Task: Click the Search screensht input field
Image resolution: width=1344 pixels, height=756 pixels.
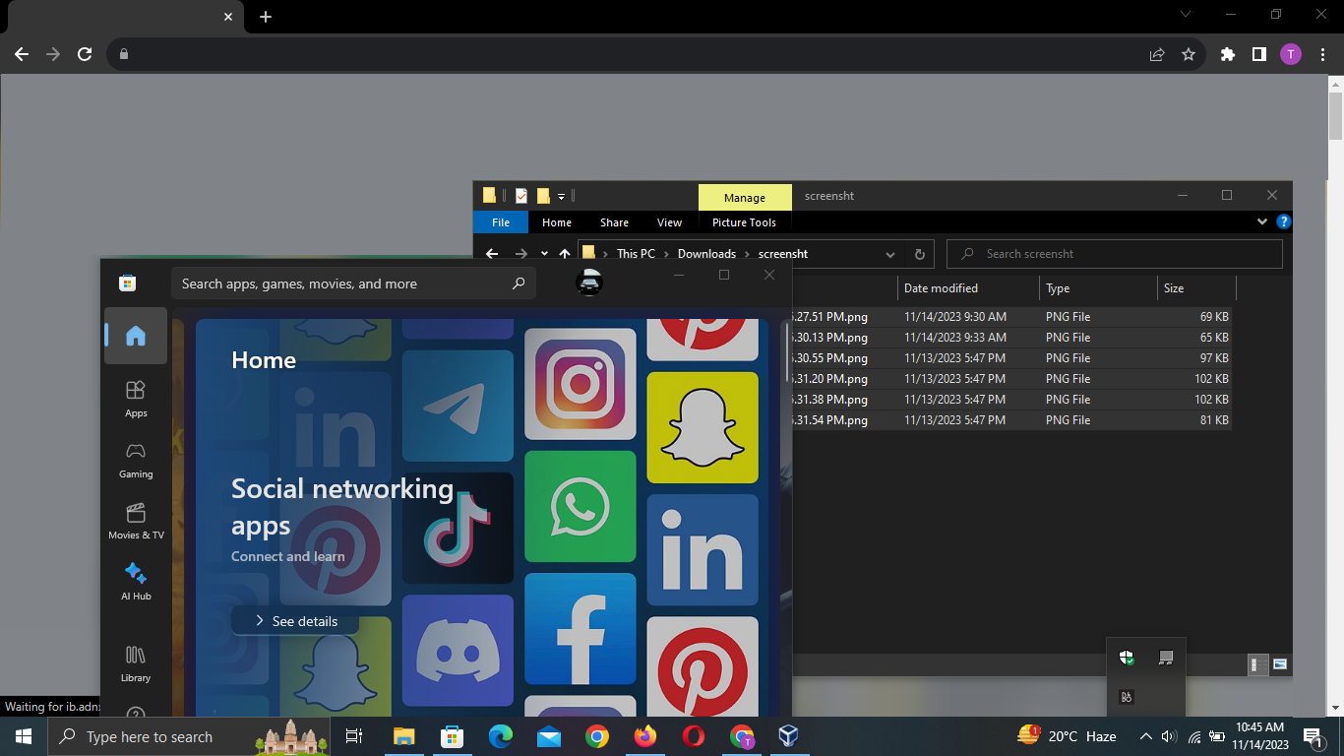Action: coord(1115,254)
